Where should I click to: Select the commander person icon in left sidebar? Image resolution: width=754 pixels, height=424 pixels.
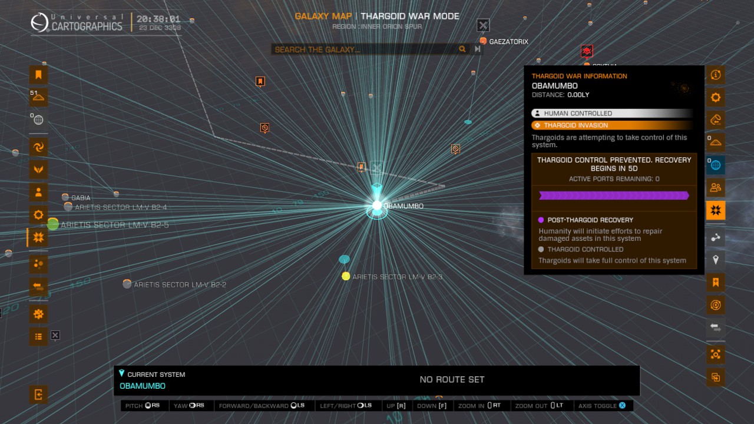[x=38, y=192]
